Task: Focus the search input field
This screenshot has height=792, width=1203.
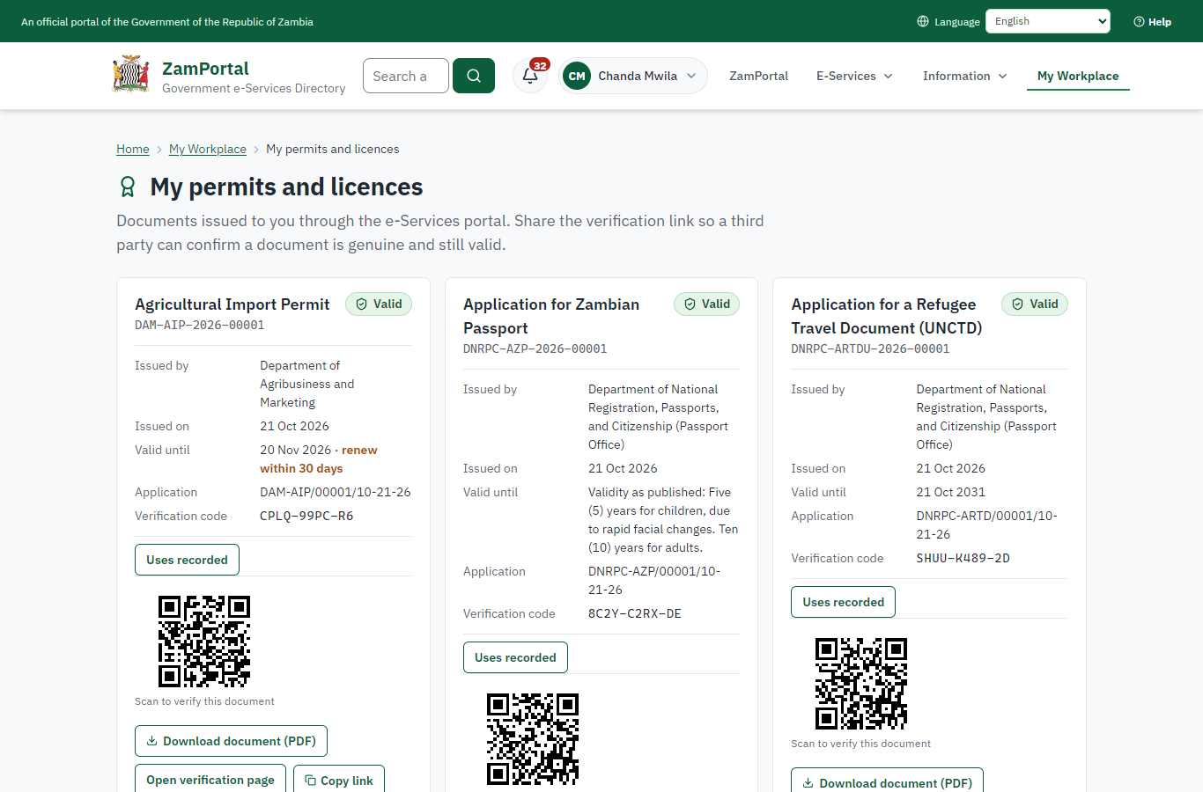Action: pos(406,76)
